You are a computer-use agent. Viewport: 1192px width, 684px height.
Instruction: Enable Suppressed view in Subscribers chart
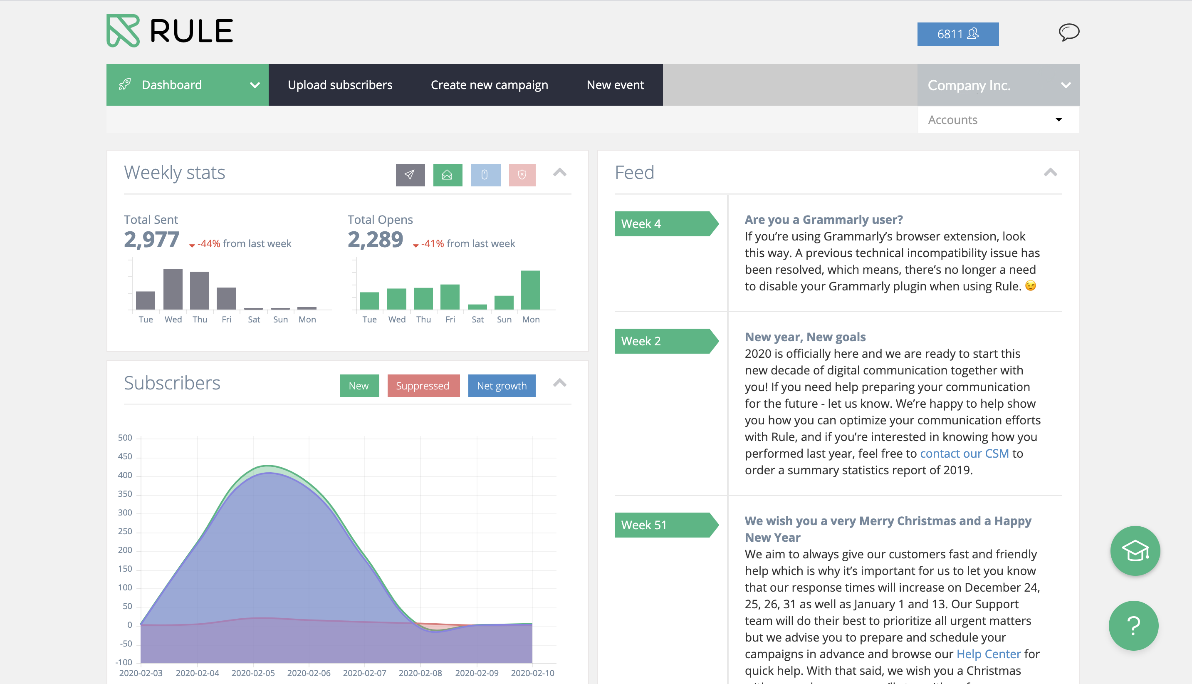click(423, 385)
